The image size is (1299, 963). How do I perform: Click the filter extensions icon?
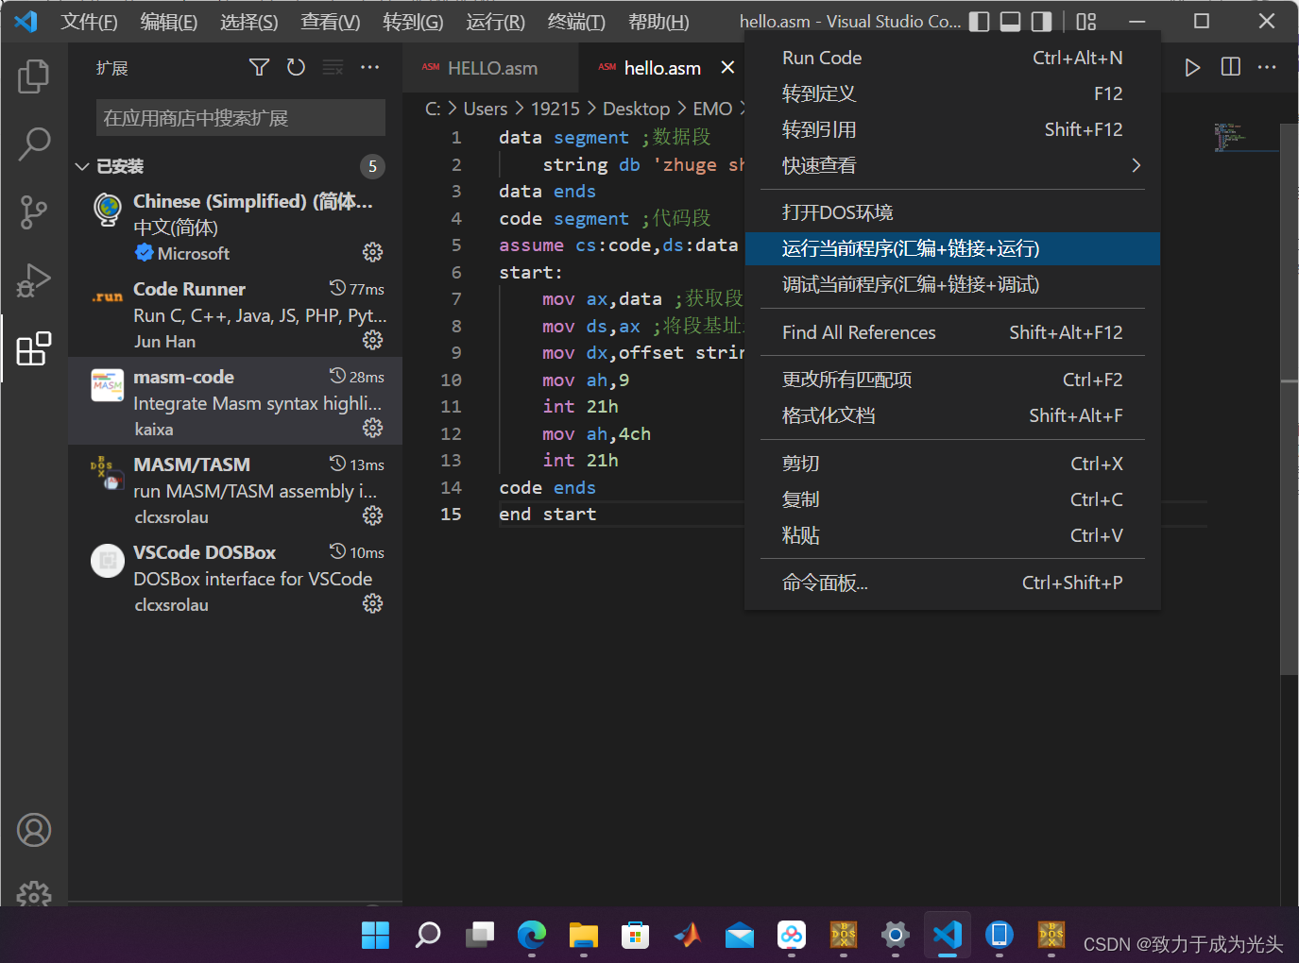point(259,67)
